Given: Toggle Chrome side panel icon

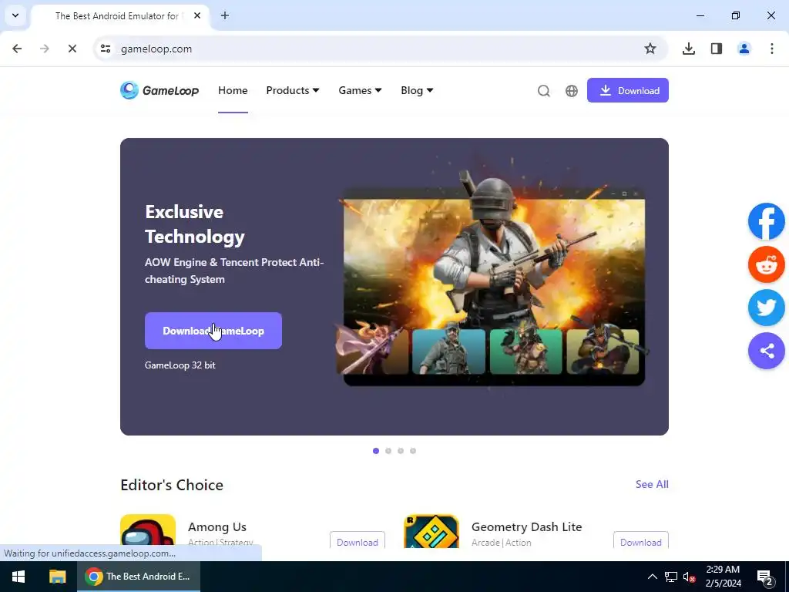Looking at the screenshot, I should tap(717, 49).
